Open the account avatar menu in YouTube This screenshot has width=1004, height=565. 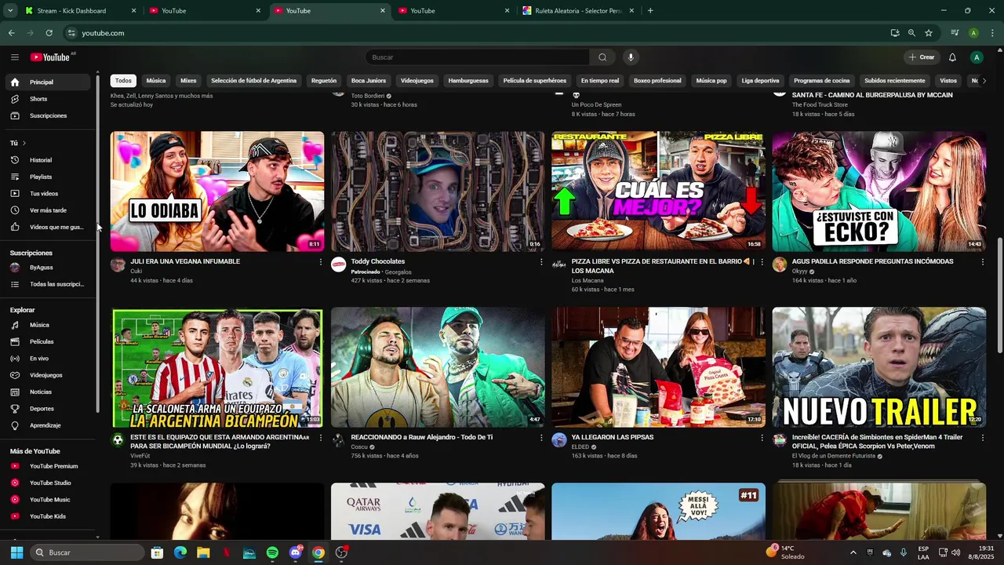pyautogui.click(x=977, y=57)
